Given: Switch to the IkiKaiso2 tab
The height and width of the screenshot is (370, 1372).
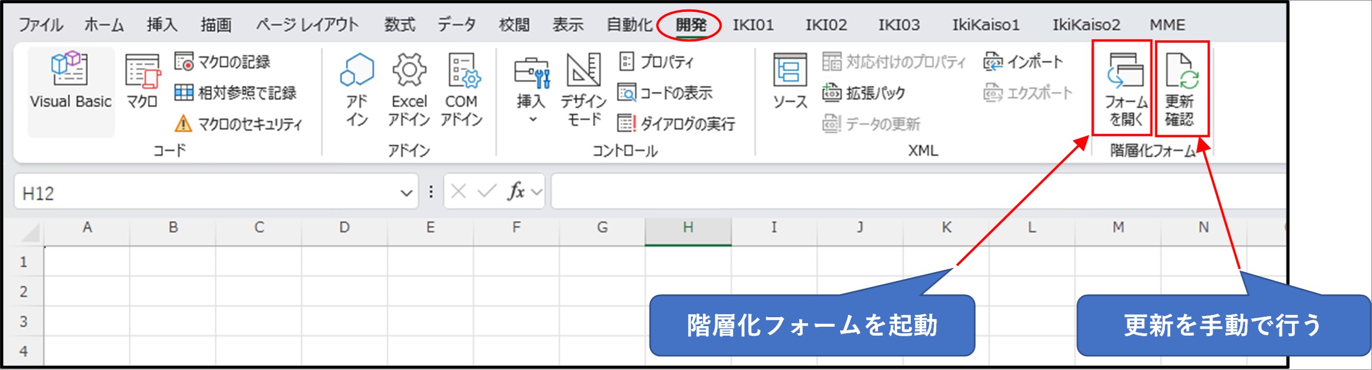Looking at the screenshot, I should point(1086,25).
